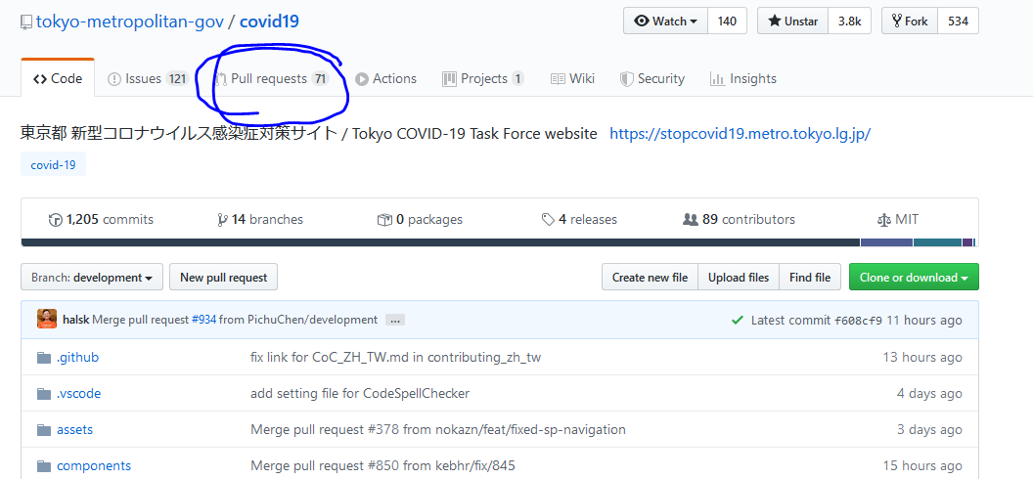Open commit 'add setting file for CodeSpellChecker'
This screenshot has height=479, width=1033.
point(360,393)
